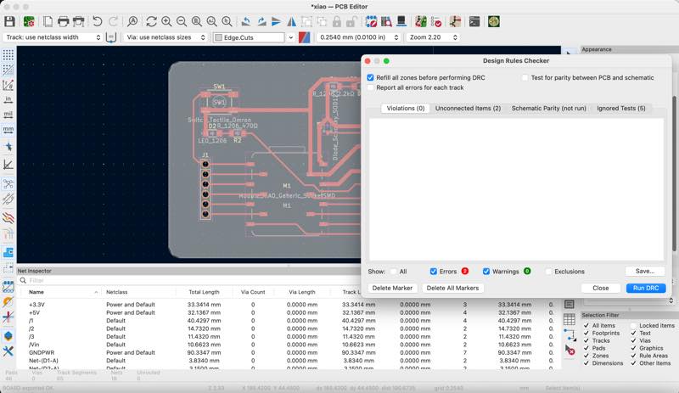Switch units to inches
679x393 pixels.
pos(8,99)
